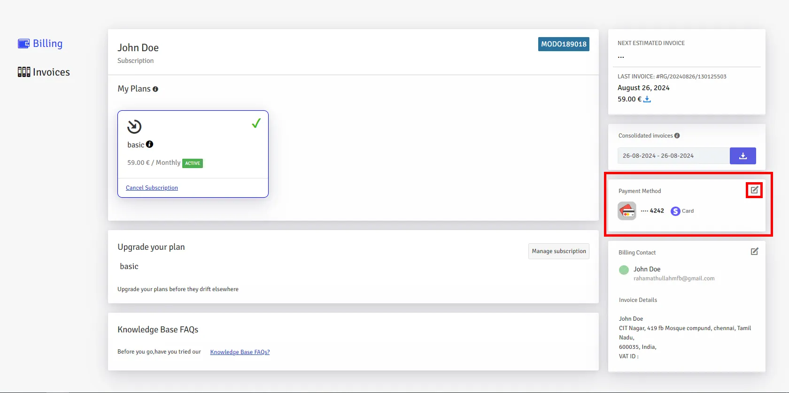Download consolidated invoices with the blue button
This screenshot has height=393, width=789.
(x=743, y=156)
